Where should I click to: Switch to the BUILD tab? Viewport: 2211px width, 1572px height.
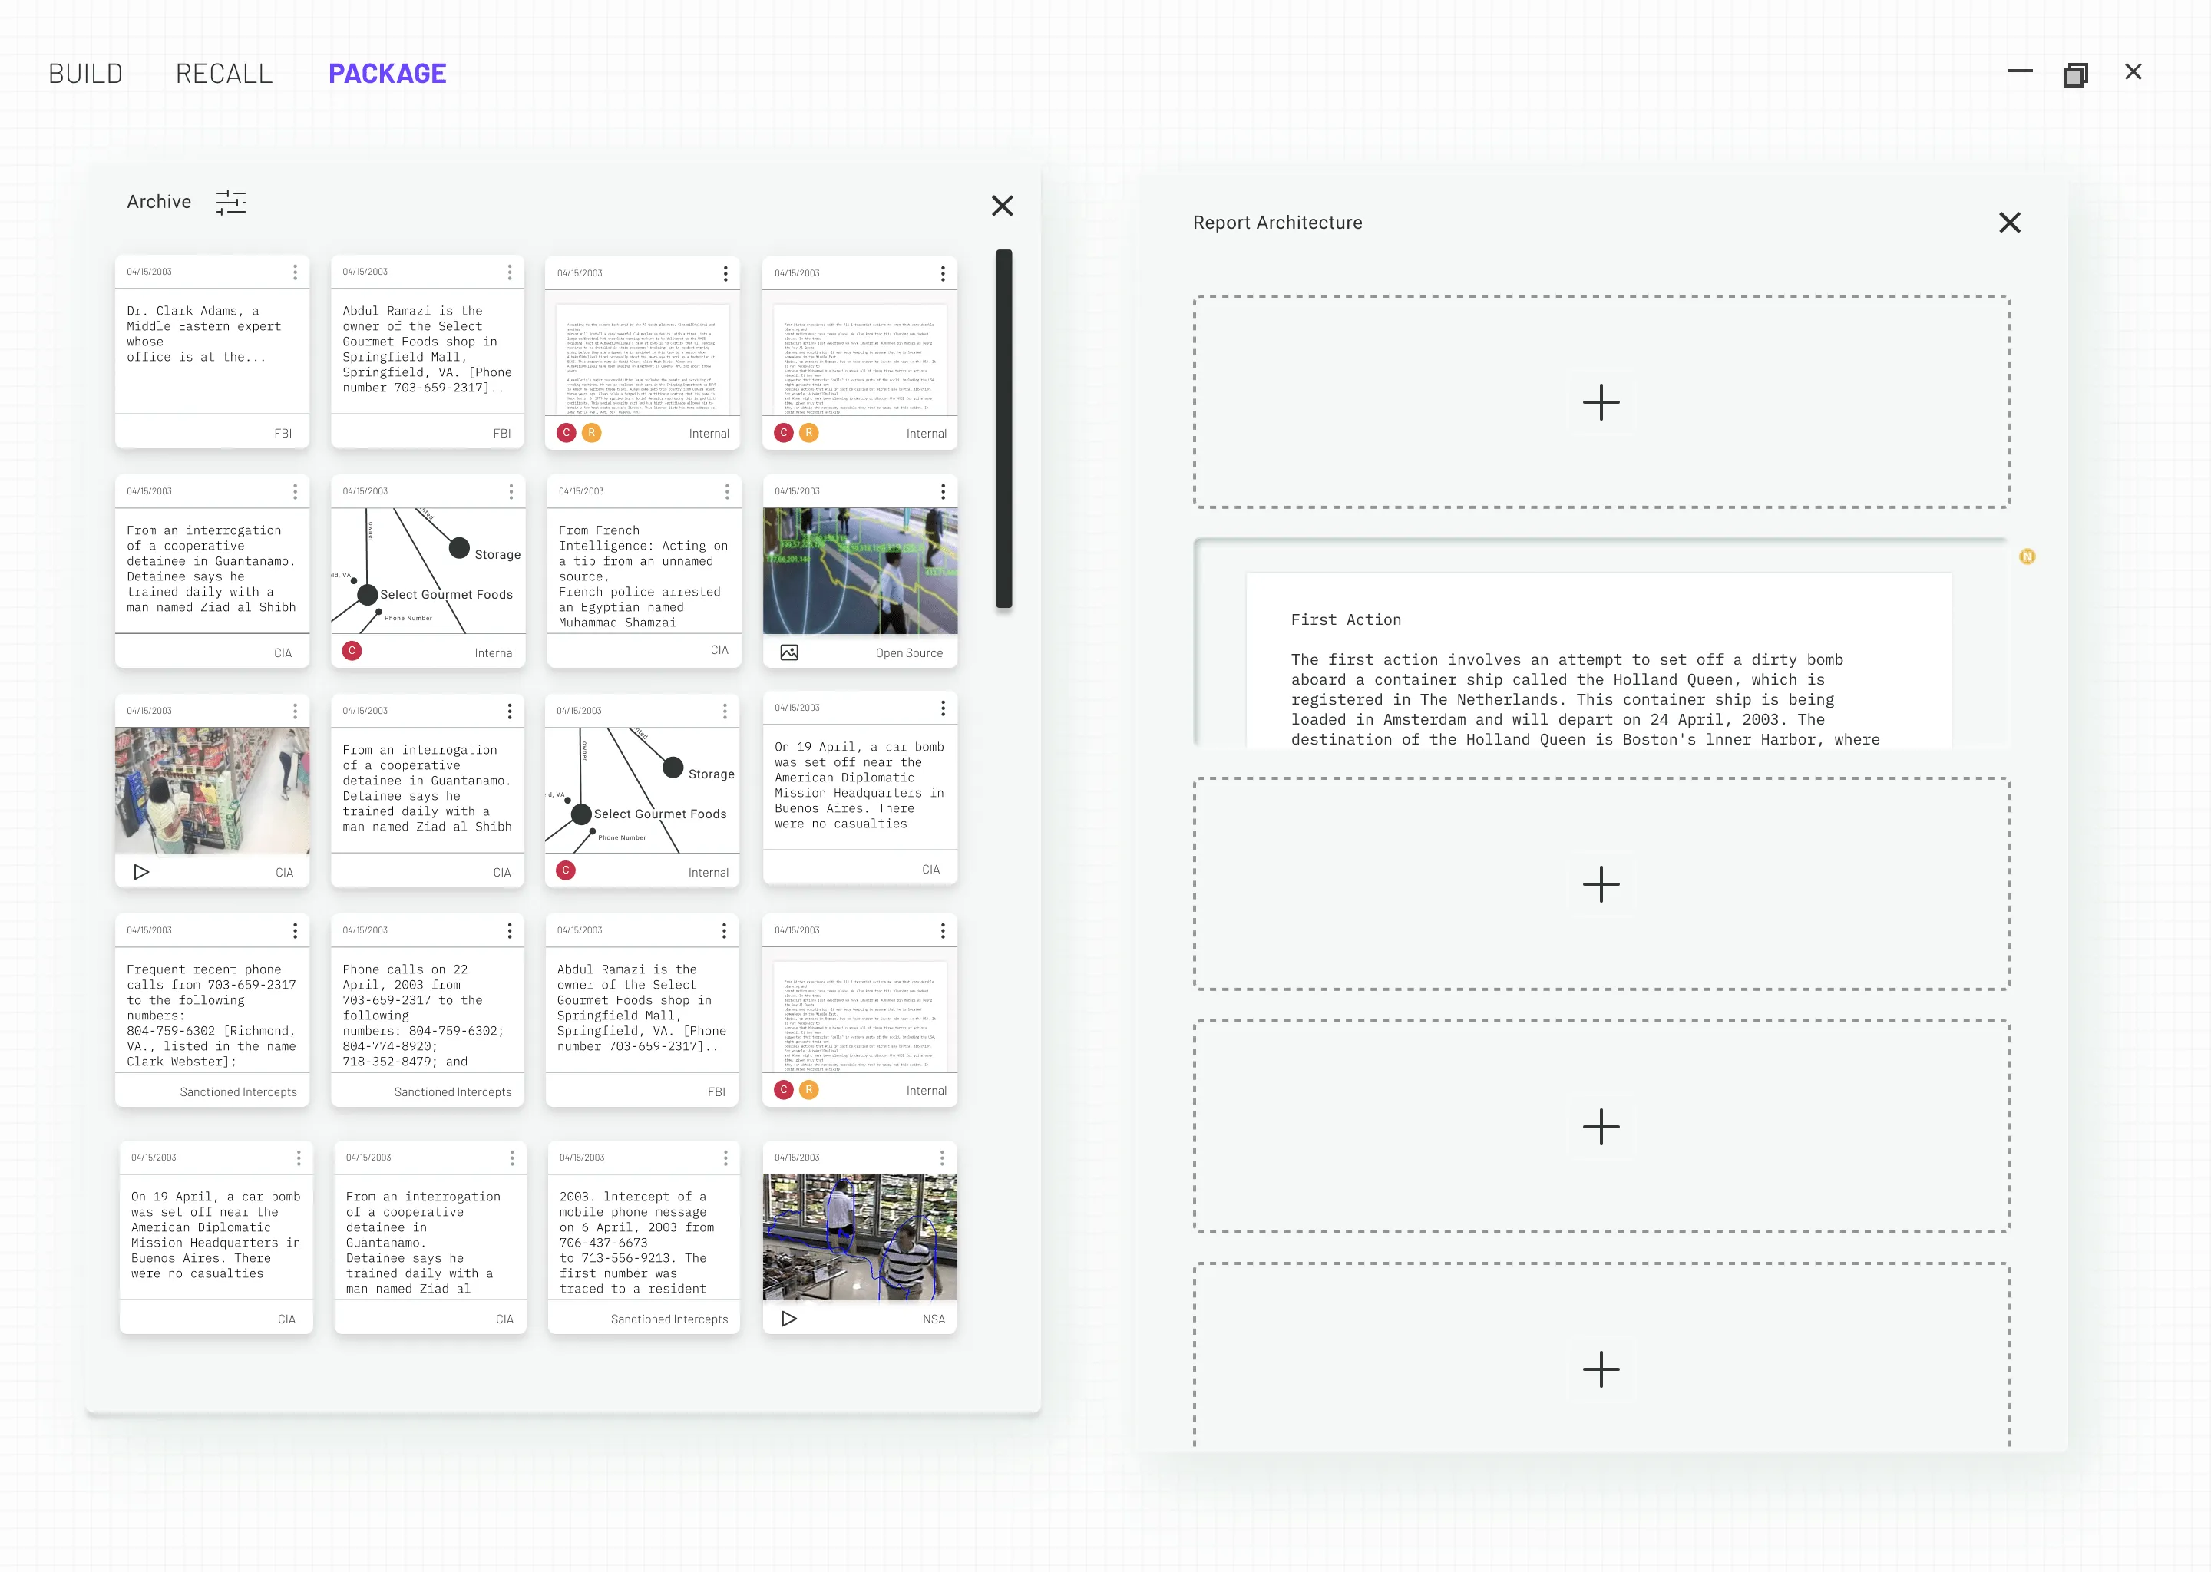coord(85,74)
